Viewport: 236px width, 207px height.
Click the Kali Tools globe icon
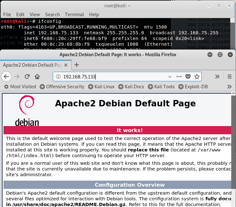150,87
